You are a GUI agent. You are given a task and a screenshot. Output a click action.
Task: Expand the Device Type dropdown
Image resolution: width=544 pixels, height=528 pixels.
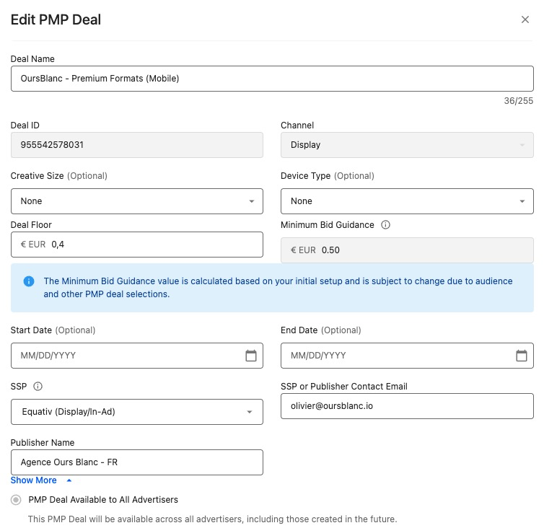[406, 201]
